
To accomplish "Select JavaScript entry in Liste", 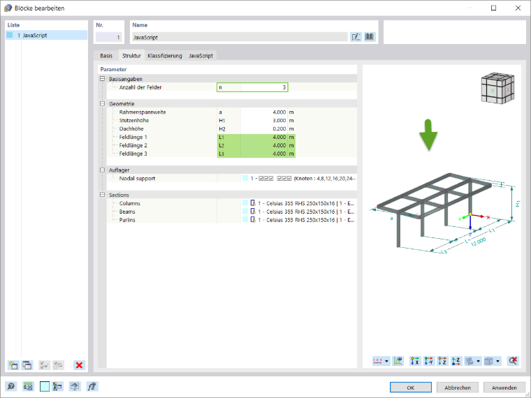I will pyautogui.click(x=46, y=35).
